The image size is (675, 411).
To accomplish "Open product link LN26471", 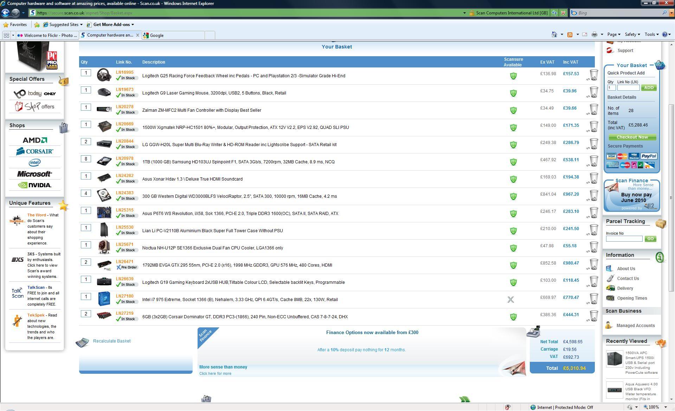I will pyautogui.click(x=124, y=262).
